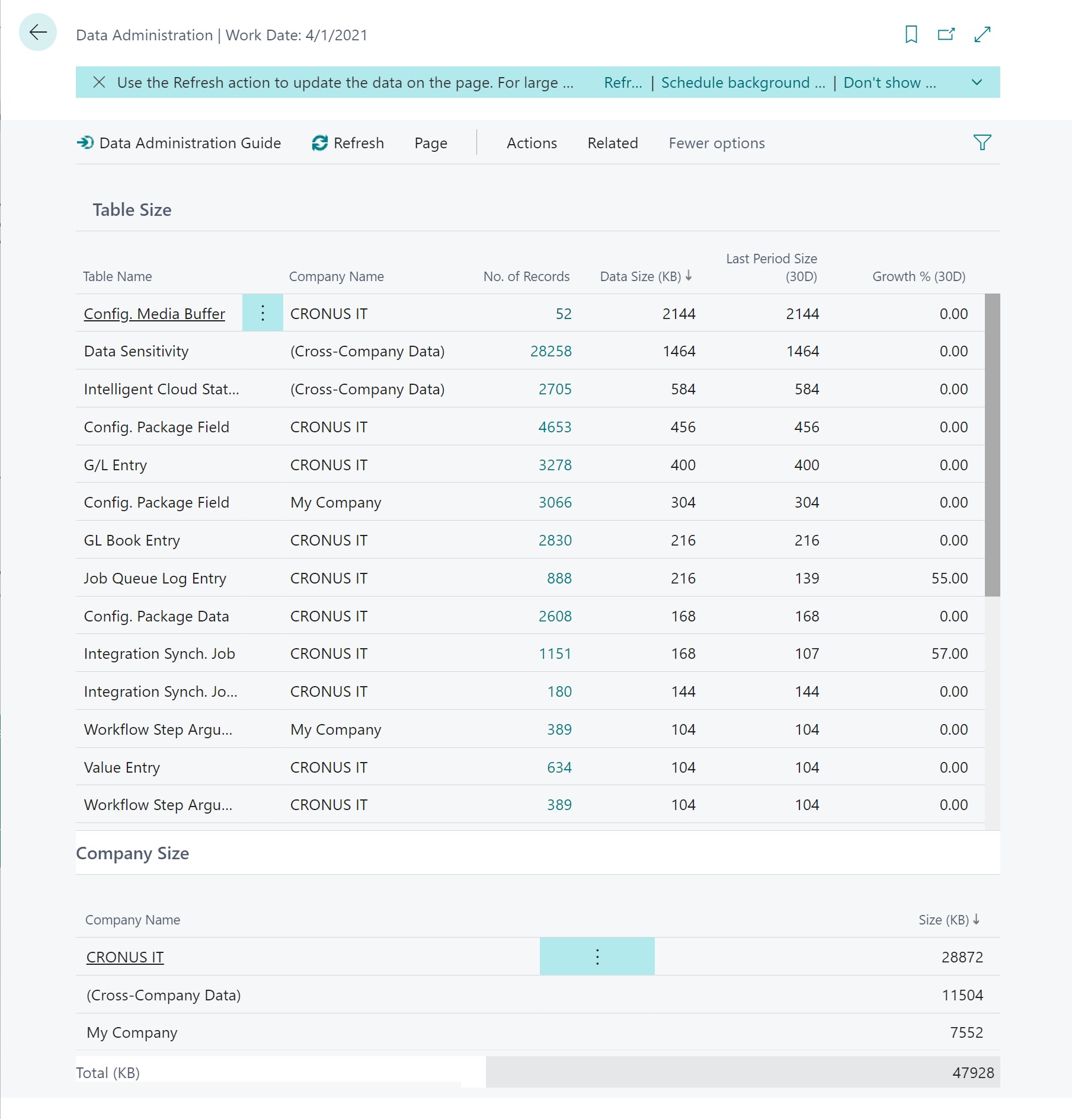
Task: Open the page in a new window
Action: coord(946,34)
